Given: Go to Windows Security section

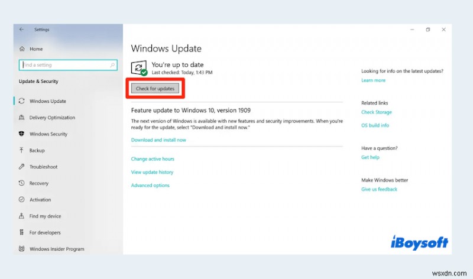Looking at the screenshot, I should (48, 134).
